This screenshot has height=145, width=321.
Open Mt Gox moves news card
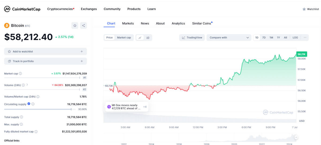(127, 107)
